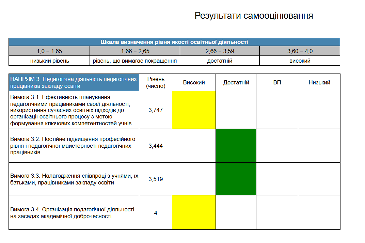Click the 'Низький' column header
Screen dimensions: 365x243
click(x=319, y=82)
